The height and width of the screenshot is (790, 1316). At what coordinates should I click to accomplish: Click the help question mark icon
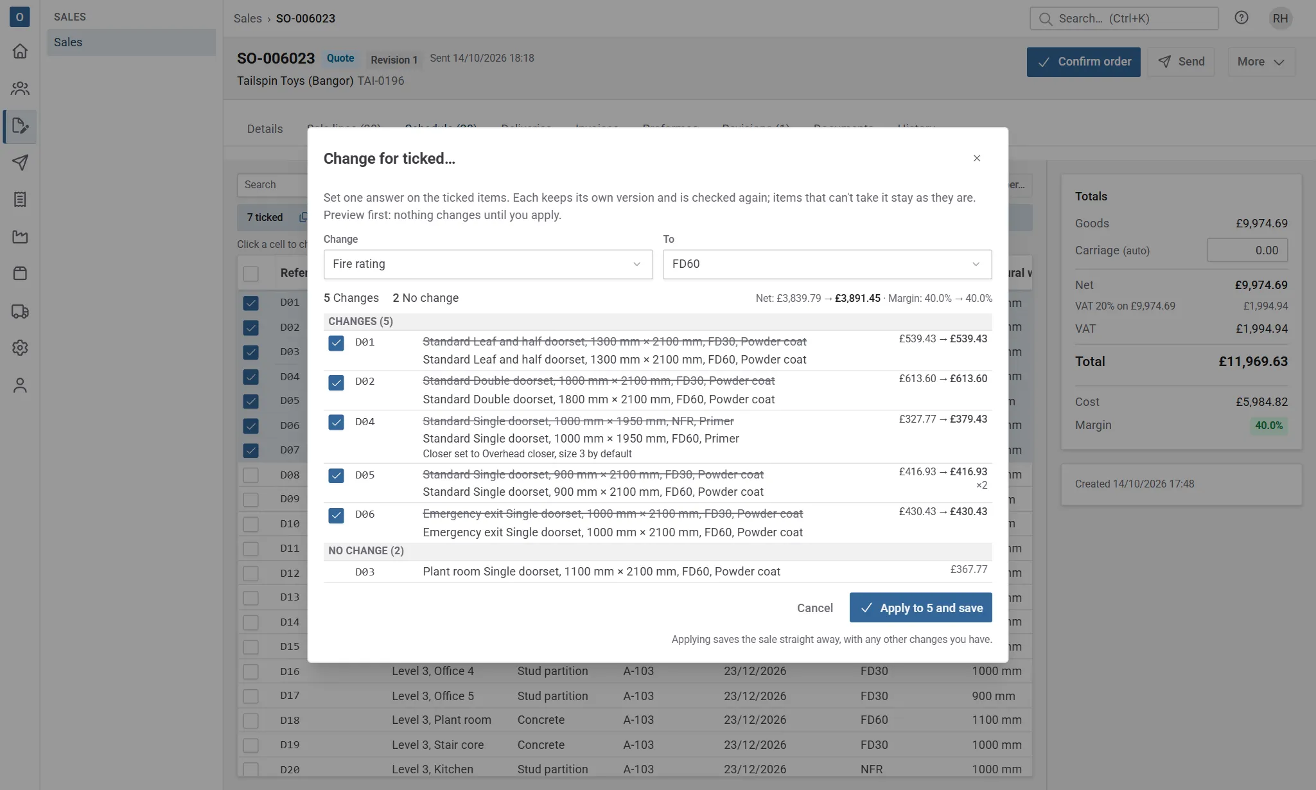tap(1241, 18)
